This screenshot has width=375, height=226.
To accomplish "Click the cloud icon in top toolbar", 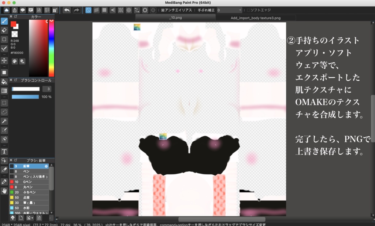I will tap(7, 10).
